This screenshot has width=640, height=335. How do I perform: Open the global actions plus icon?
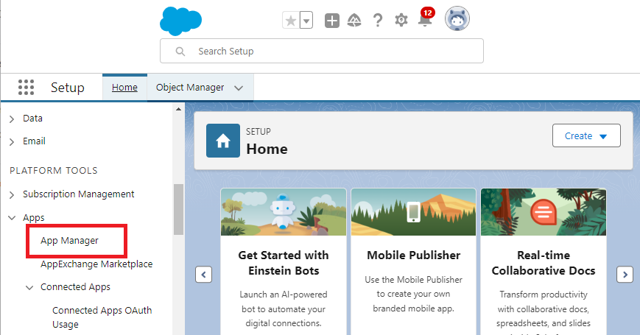point(332,21)
